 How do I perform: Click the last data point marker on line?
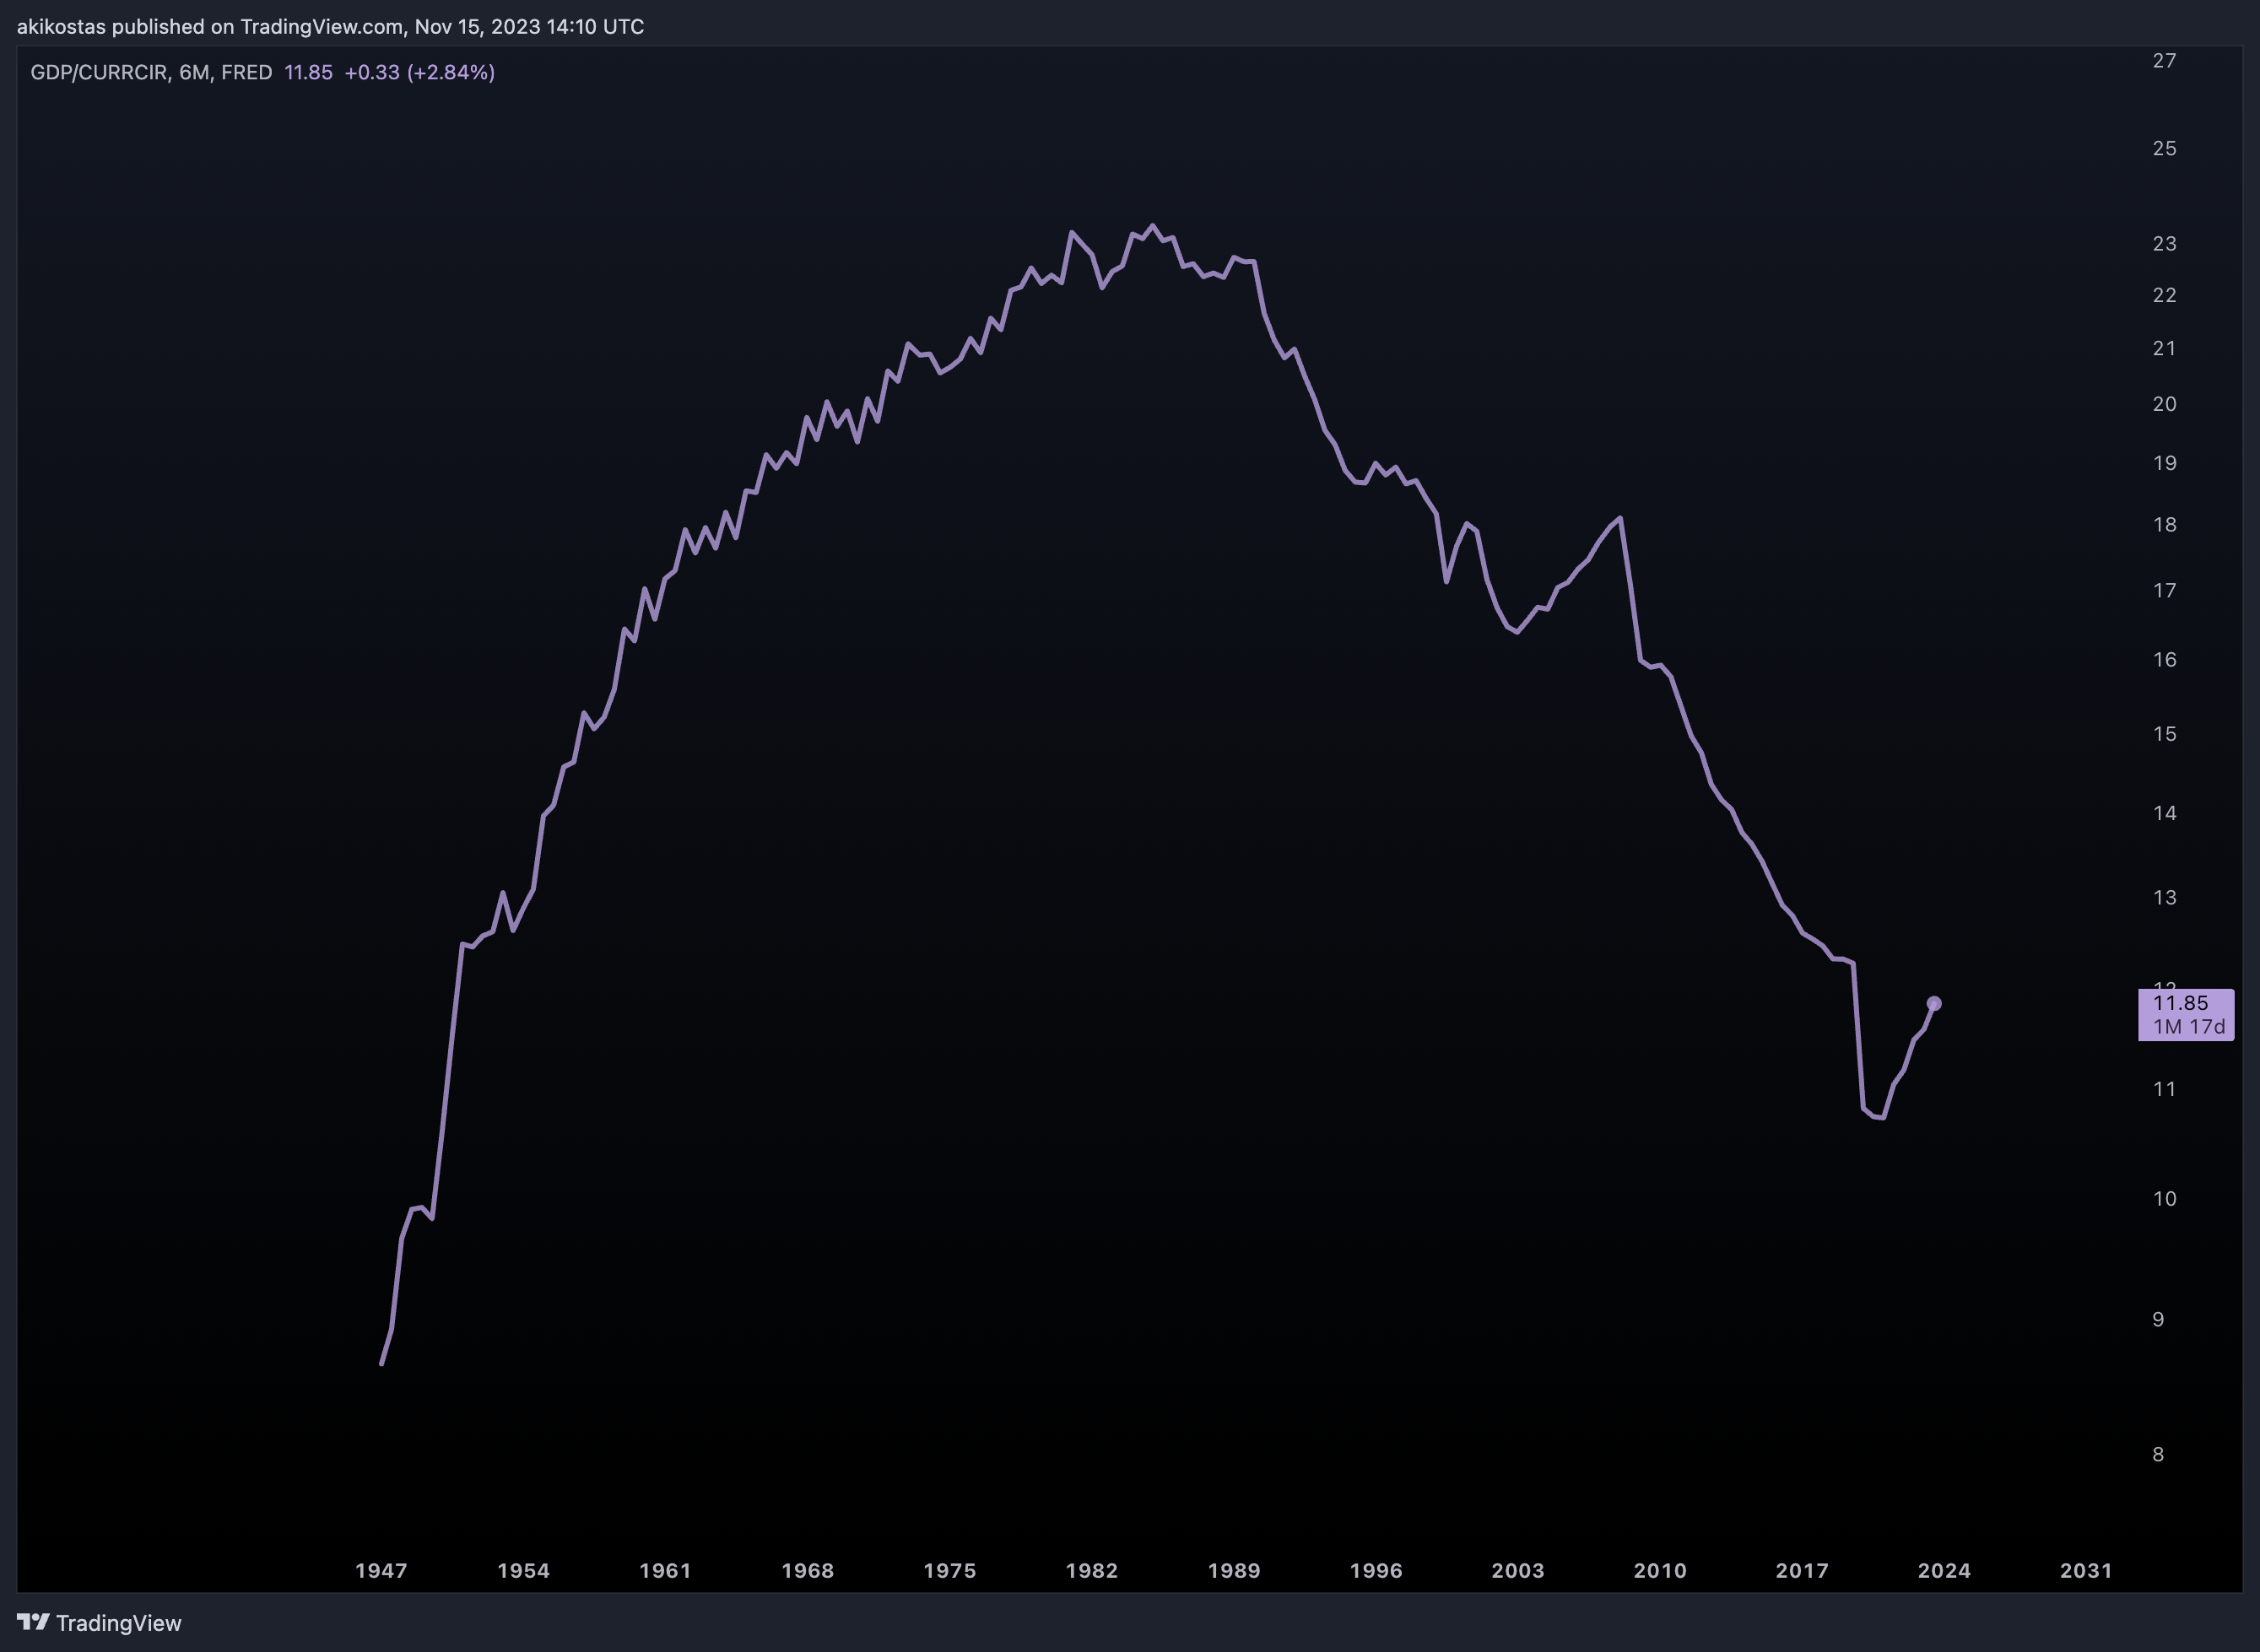tap(1934, 1003)
